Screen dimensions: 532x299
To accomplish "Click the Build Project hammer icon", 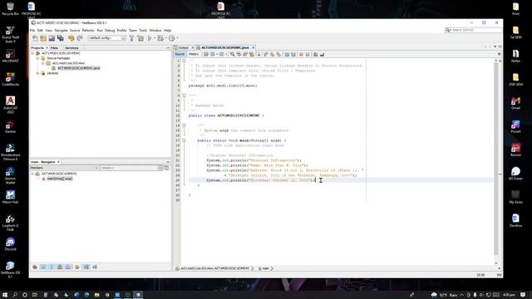I will [x=131, y=38].
